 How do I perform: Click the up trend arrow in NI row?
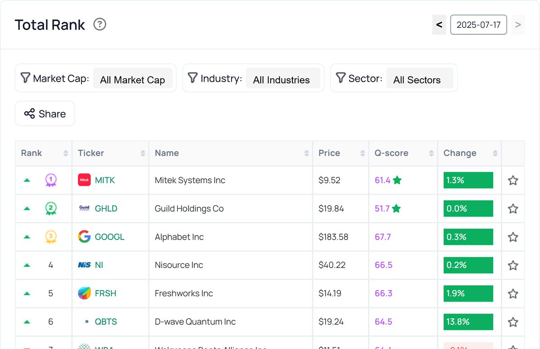[27, 265]
